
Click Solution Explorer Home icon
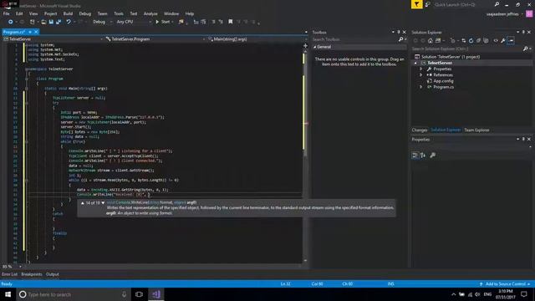[x=431, y=41]
